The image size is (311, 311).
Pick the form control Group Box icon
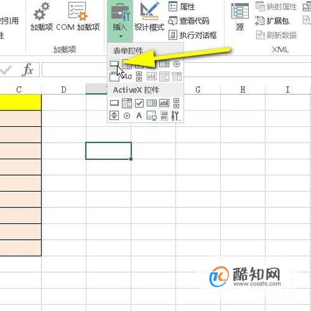click(114, 77)
